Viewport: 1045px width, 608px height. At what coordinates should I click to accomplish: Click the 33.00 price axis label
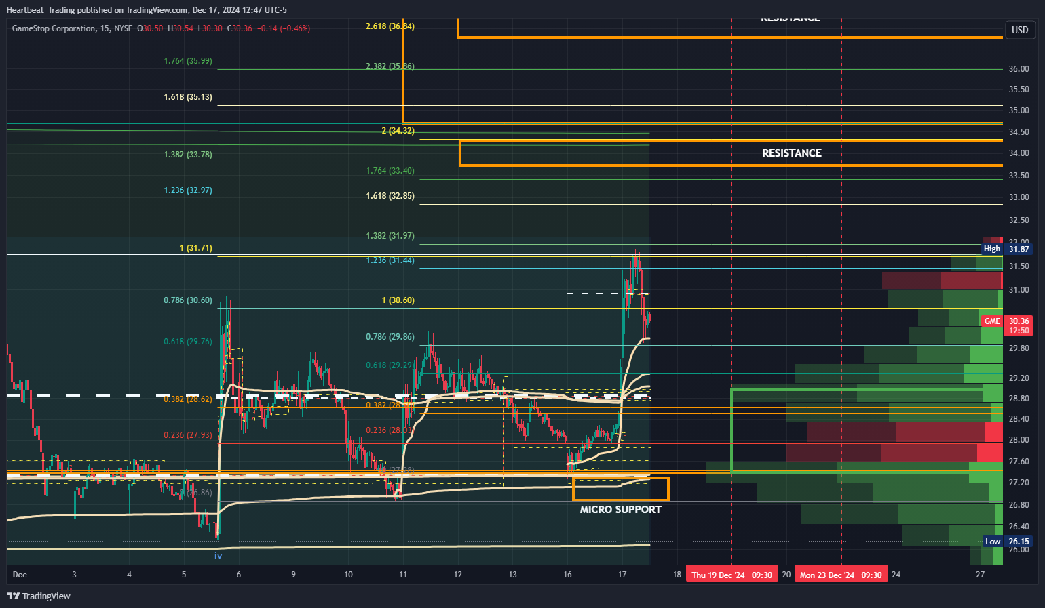point(1019,197)
